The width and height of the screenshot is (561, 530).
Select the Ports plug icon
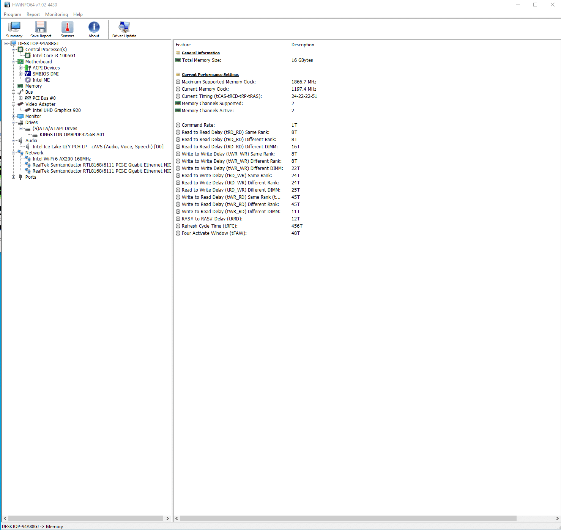click(20, 177)
